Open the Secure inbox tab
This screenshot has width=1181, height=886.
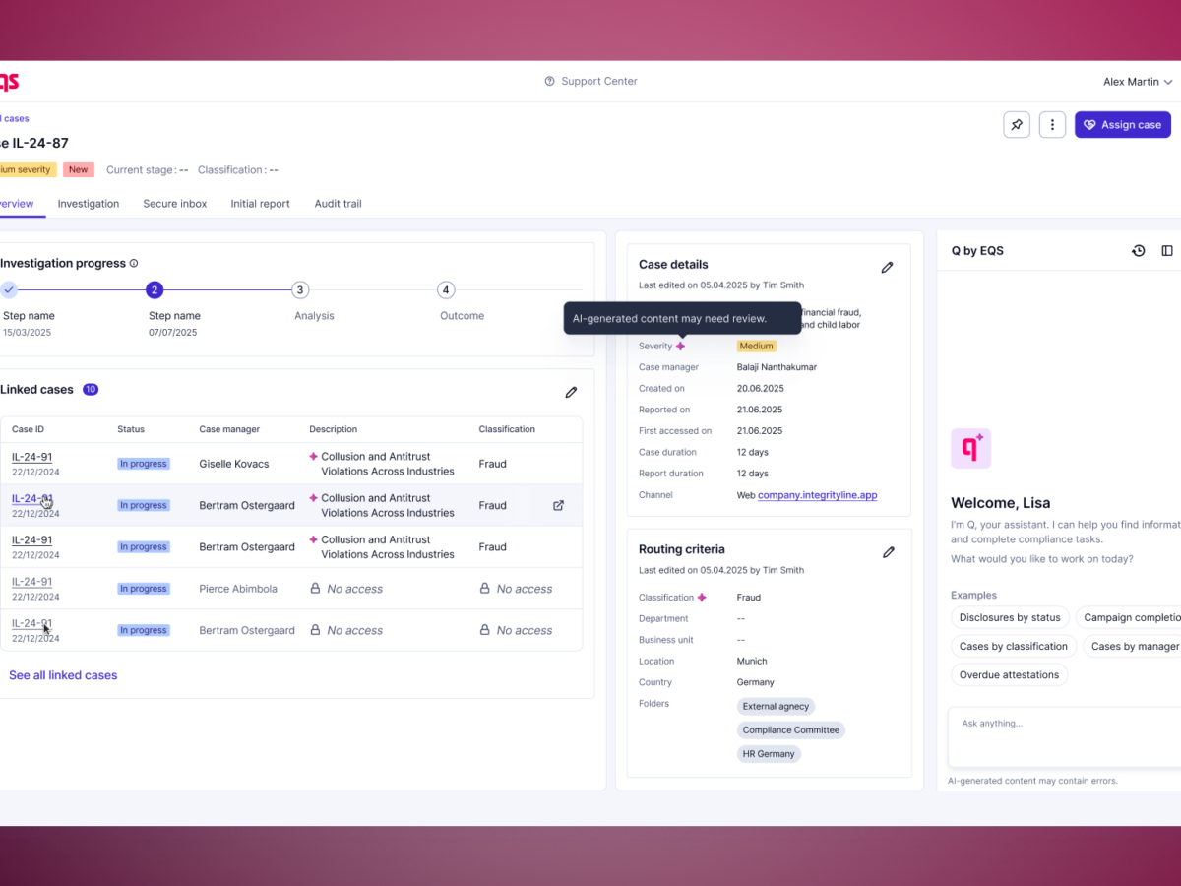pyautogui.click(x=175, y=204)
